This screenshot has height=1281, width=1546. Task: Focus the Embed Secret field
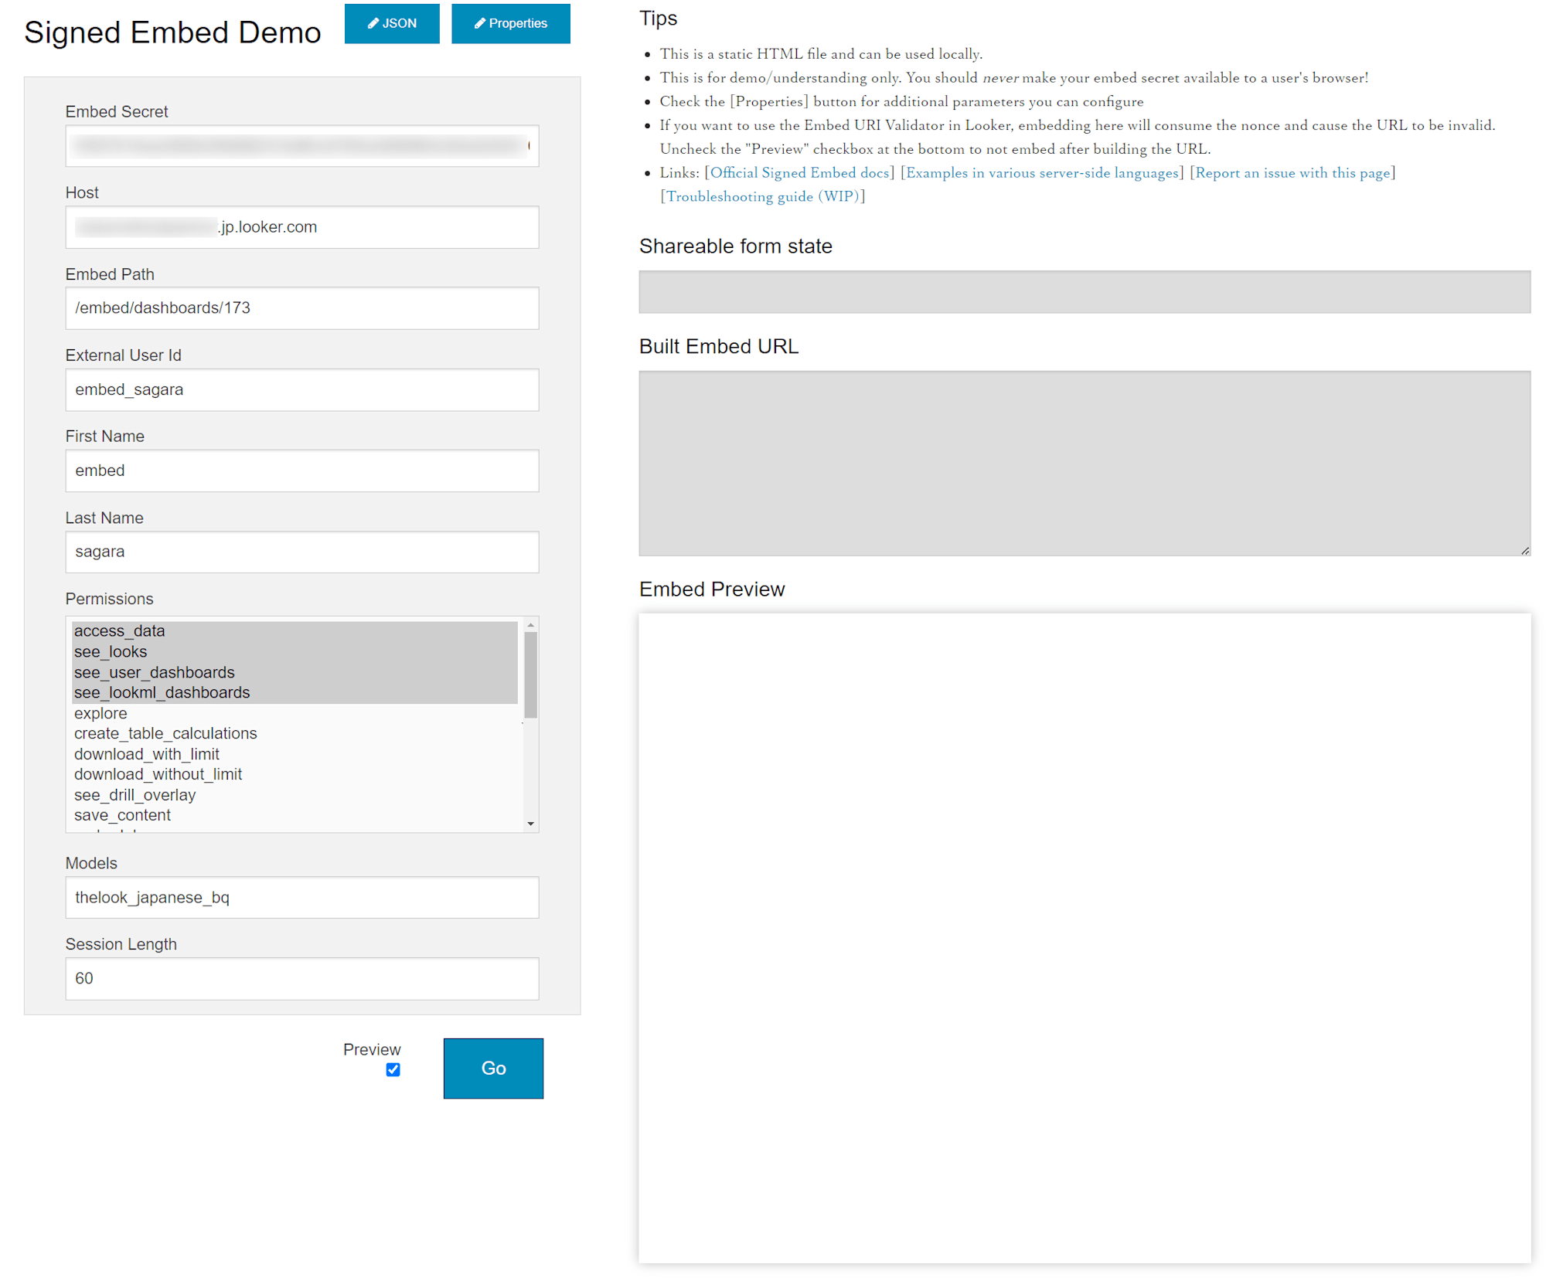301,145
